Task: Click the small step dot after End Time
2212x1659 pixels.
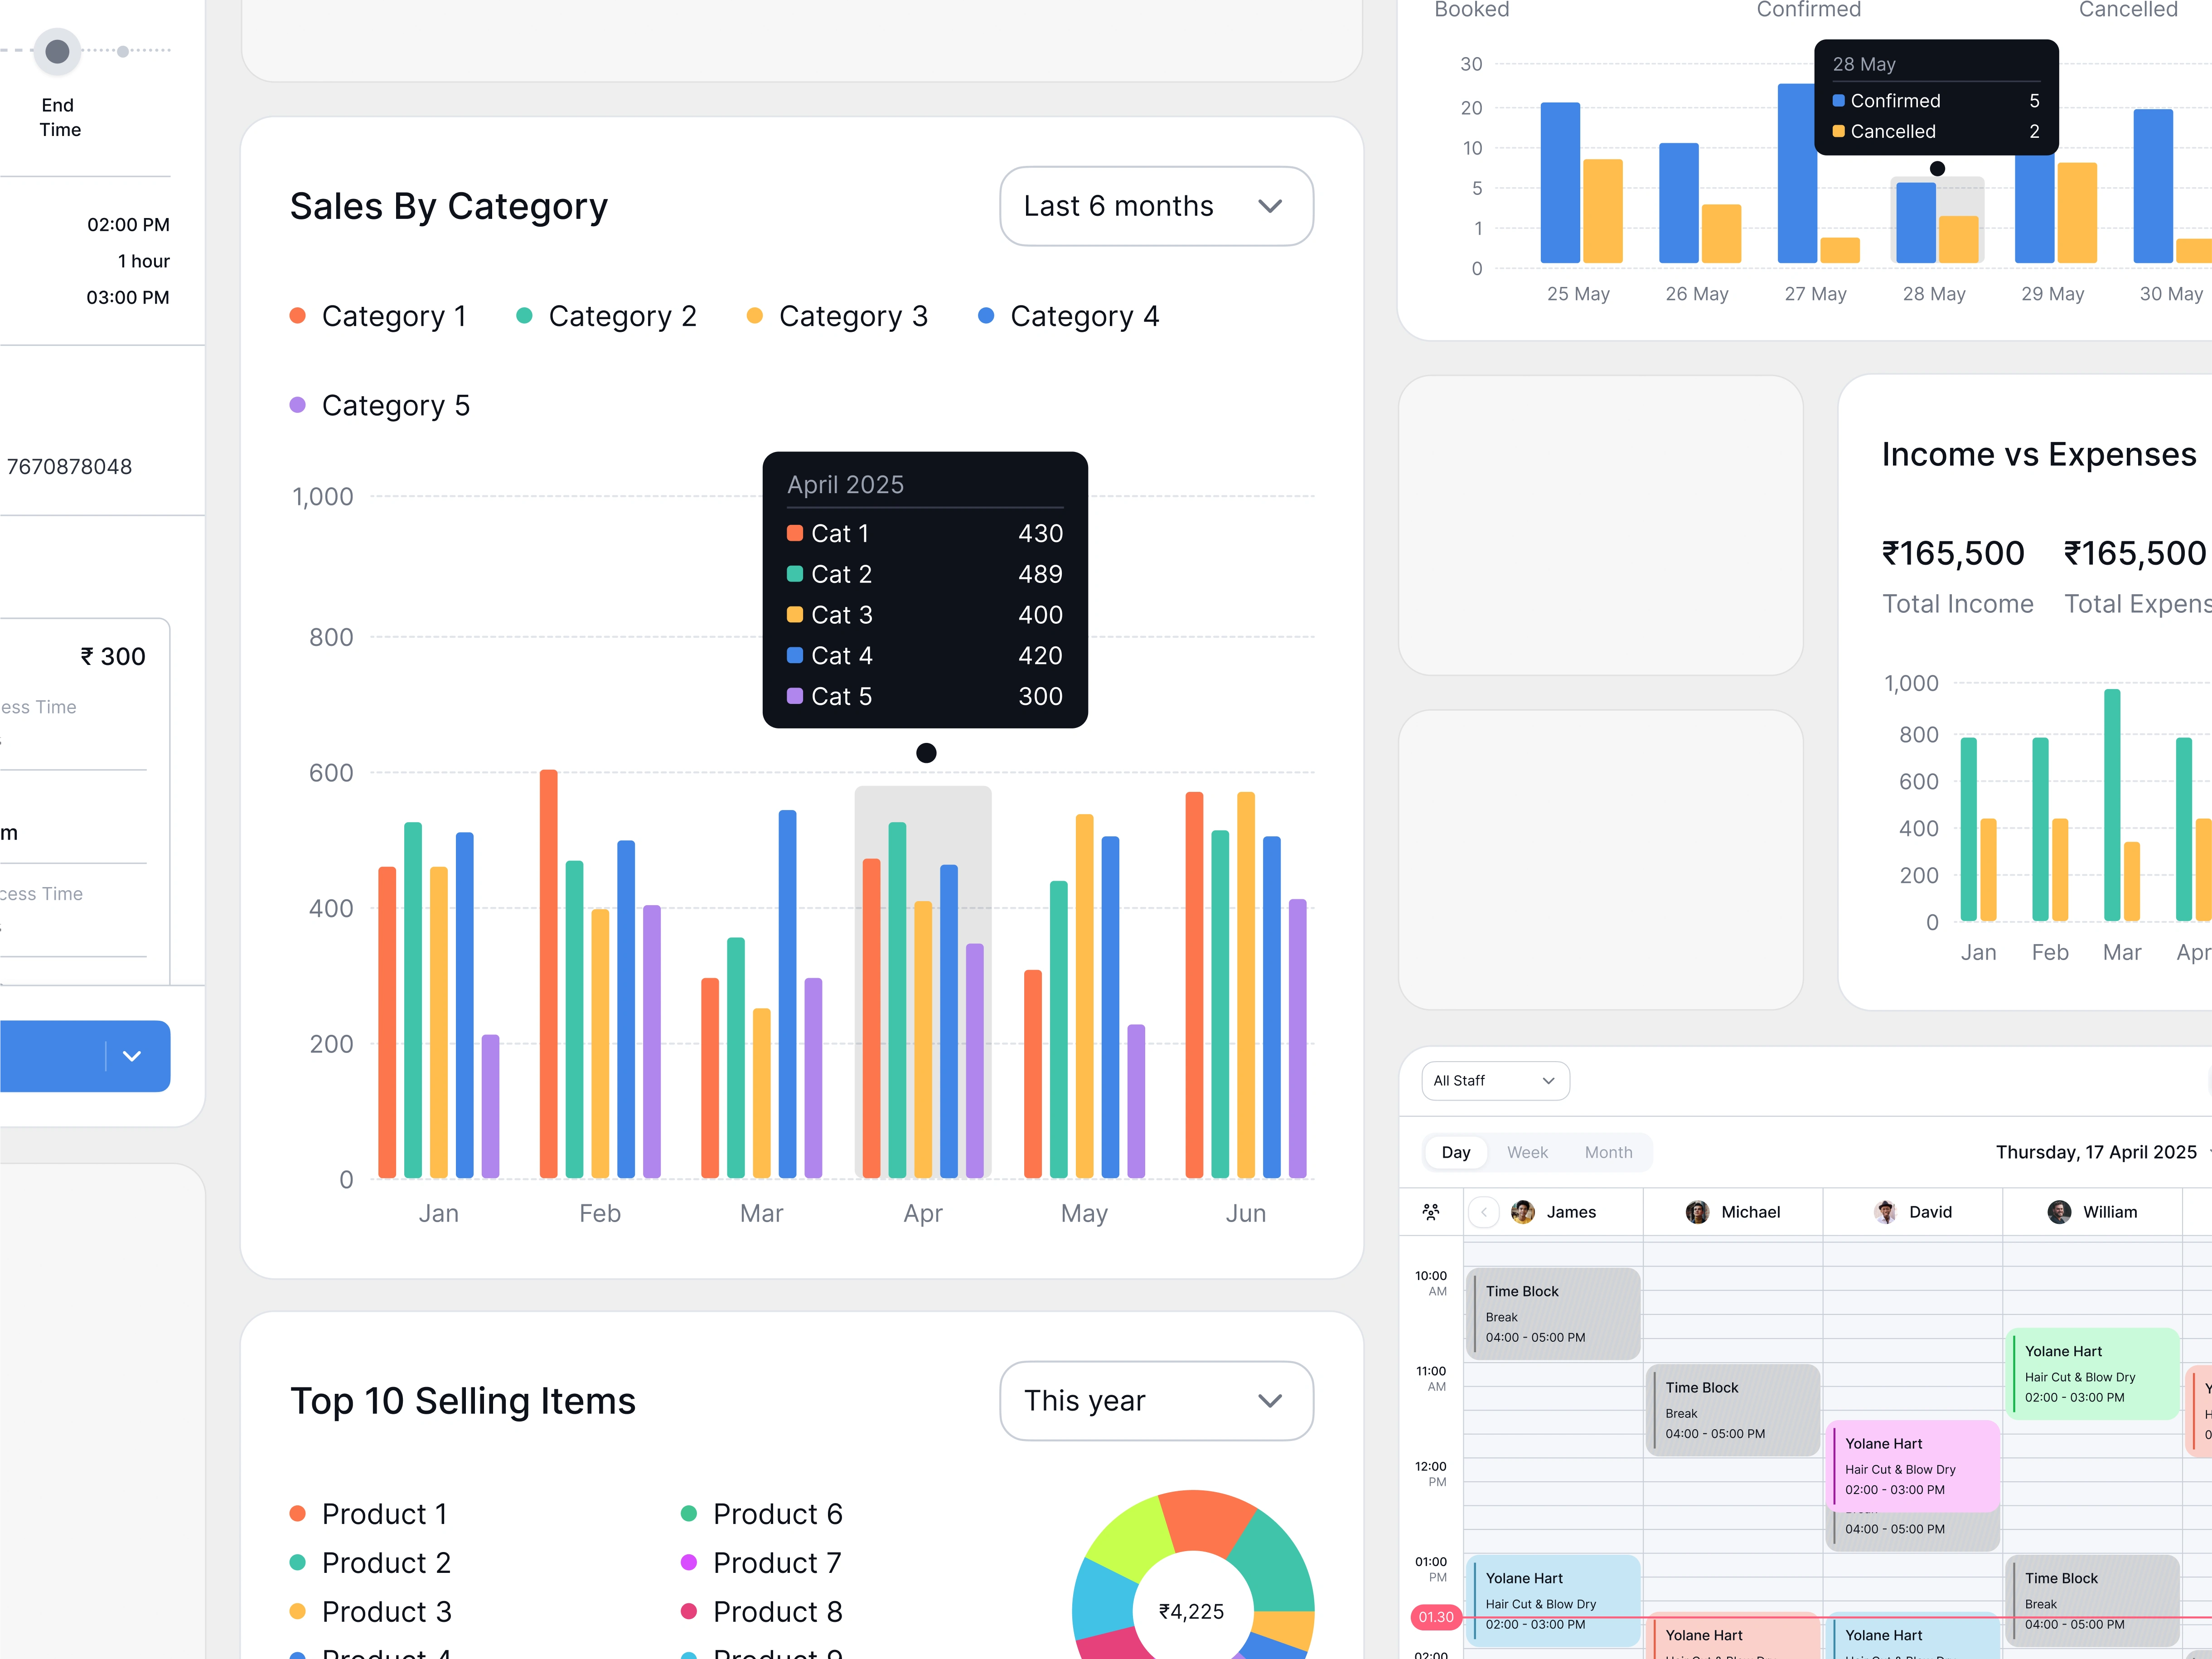Action: click(123, 51)
